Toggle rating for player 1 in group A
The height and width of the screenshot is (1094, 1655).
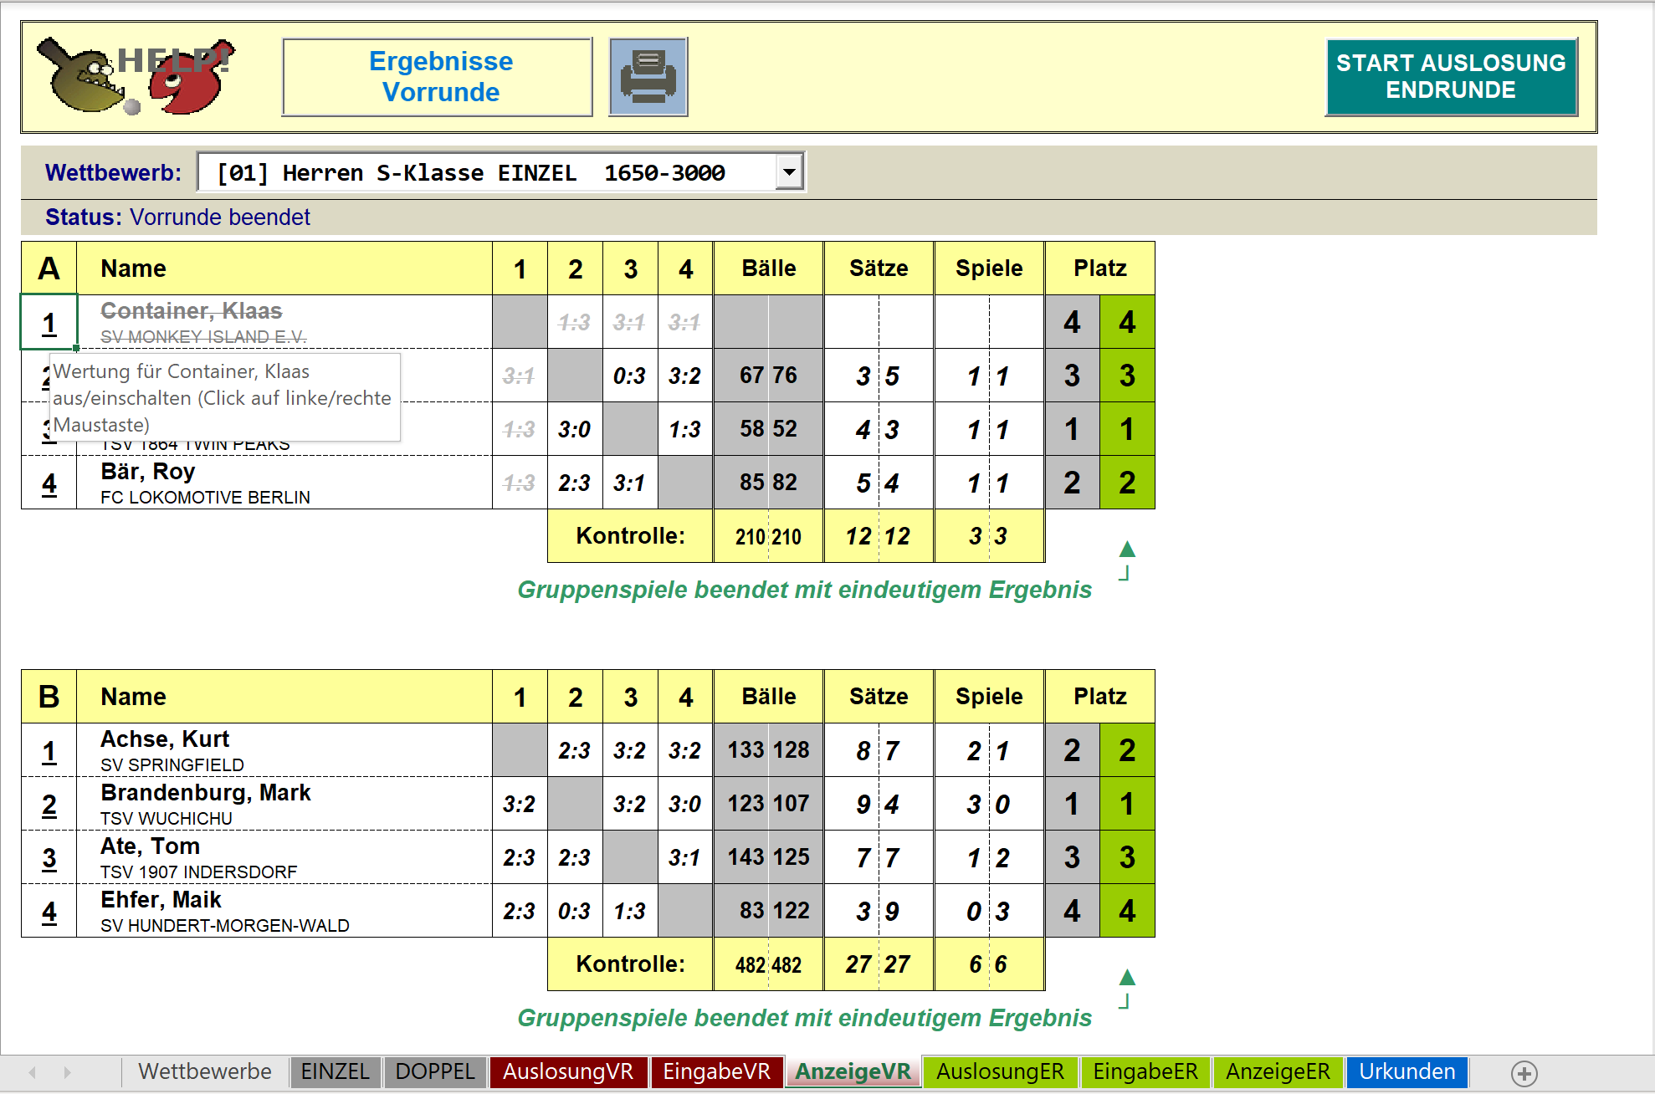pyautogui.click(x=49, y=323)
